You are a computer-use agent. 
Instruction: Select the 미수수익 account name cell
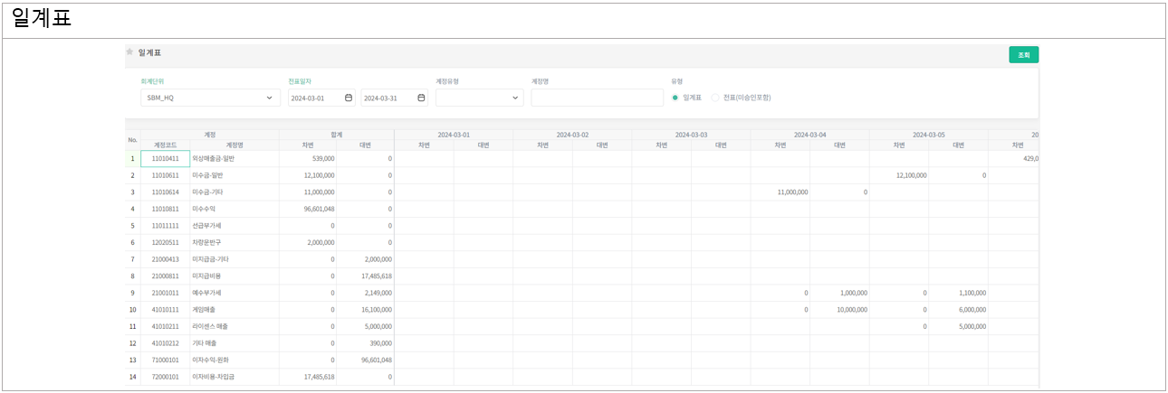pyautogui.click(x=235, y=209)
